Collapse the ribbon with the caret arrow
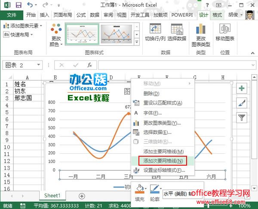Viewport: 258px width, 209px height. point(252,53)
